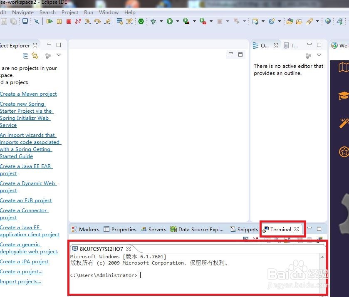Click the new Spring 'S' starter icon

point(272,21)
